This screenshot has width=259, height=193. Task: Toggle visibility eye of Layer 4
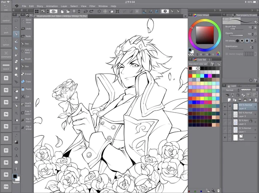click(x=225, y=107)
